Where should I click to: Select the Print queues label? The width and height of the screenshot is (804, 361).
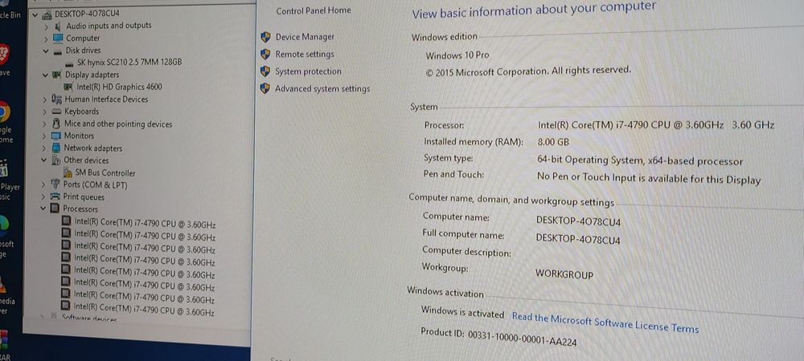point(84,197)
